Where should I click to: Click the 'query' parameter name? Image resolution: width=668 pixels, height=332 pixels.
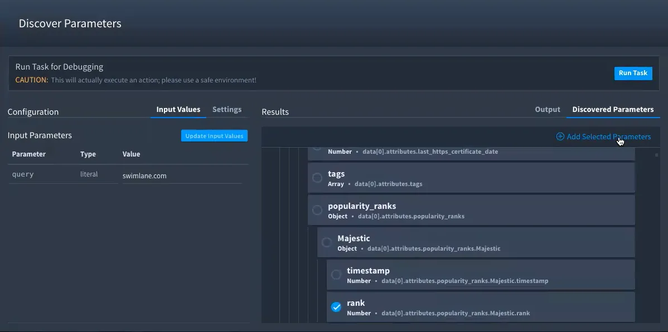[x=23, y=174]
